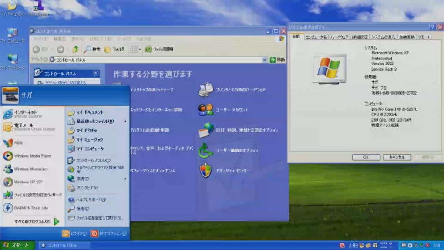Click the Folder Sync toolbar button
This screenshot has height=250, width=444.
pos(159,49)
